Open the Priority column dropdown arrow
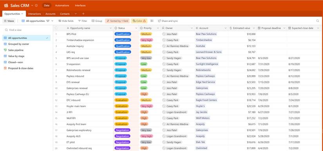323x151 pixels. [x=158, y=28]
